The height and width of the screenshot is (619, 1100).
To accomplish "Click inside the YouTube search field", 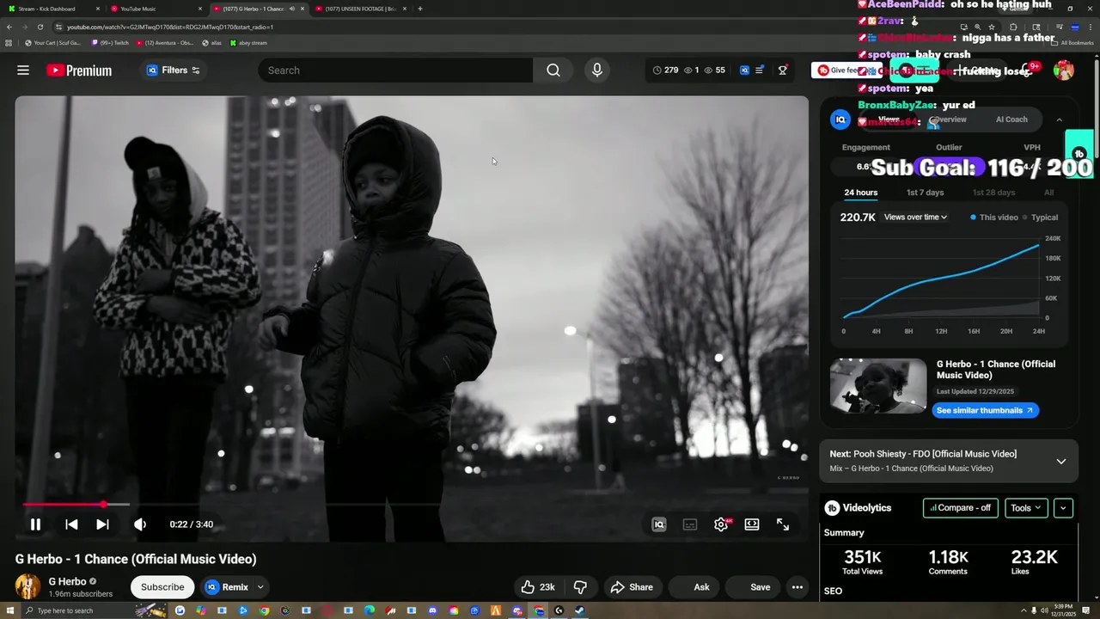I will click(395, 70).
